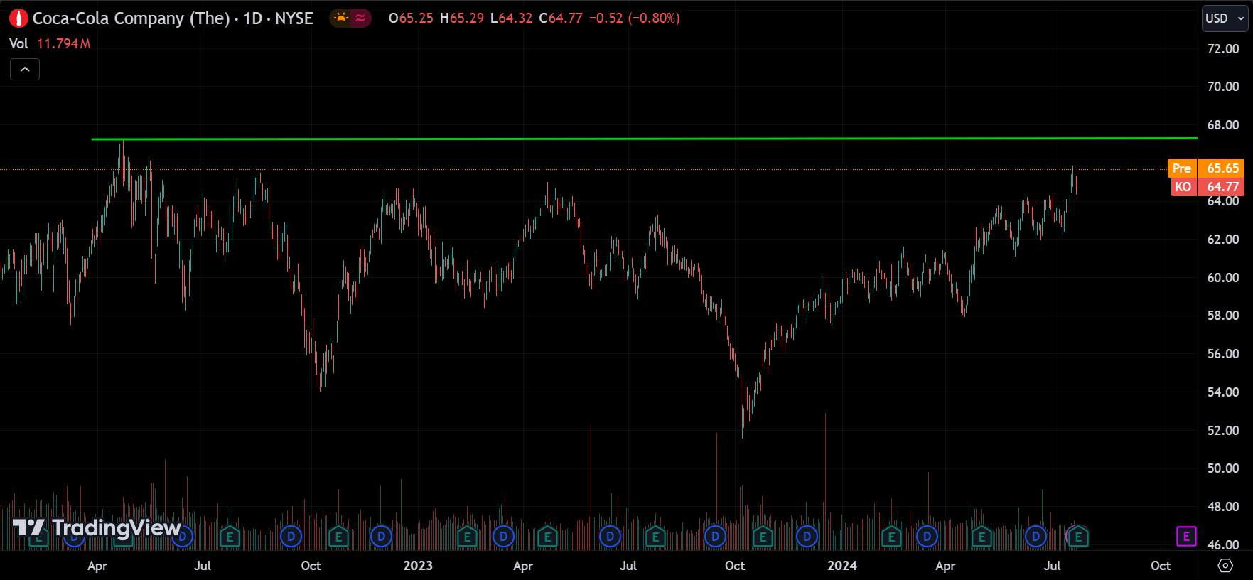The height and width of the screenshot is (580, 1253).
Task: Click the 68.00 price axis label
Action: (1223, 125)
